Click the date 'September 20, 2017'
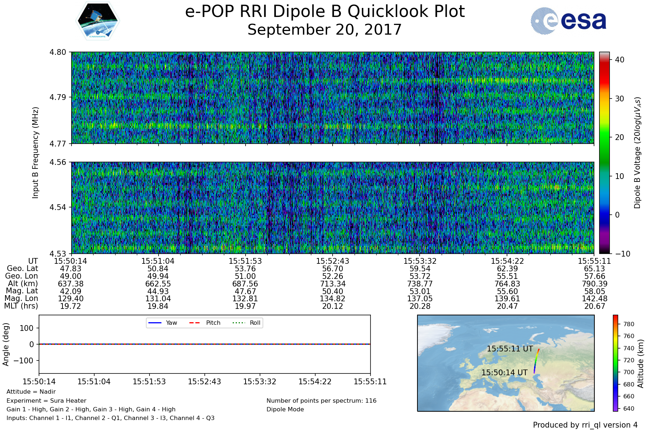Screen dimensions: 650x433 (325, 30)
